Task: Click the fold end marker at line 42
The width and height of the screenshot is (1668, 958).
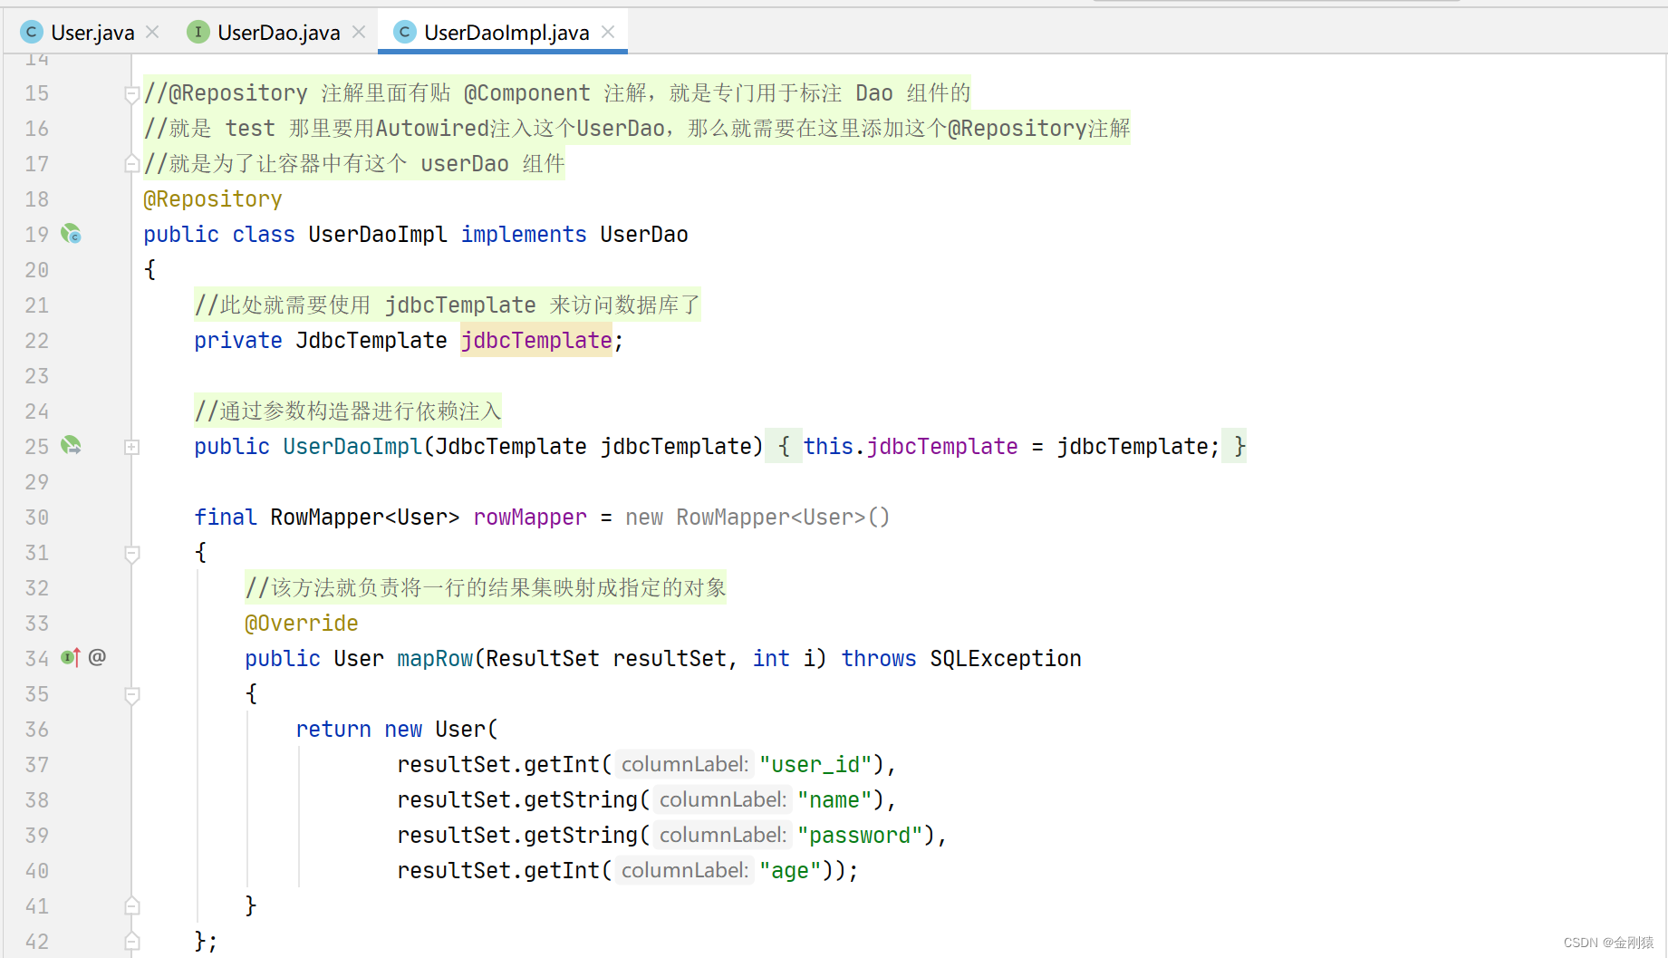Action: point(131,942)
